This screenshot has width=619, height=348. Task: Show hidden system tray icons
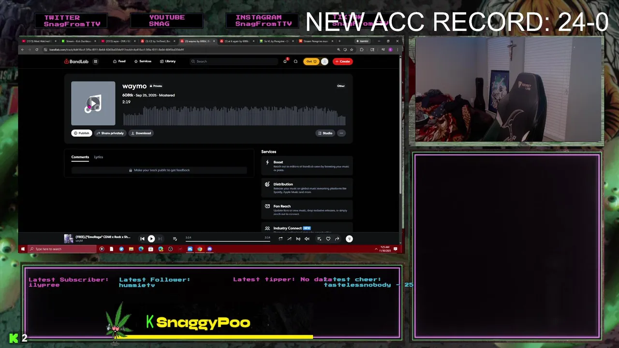[376, 249]
